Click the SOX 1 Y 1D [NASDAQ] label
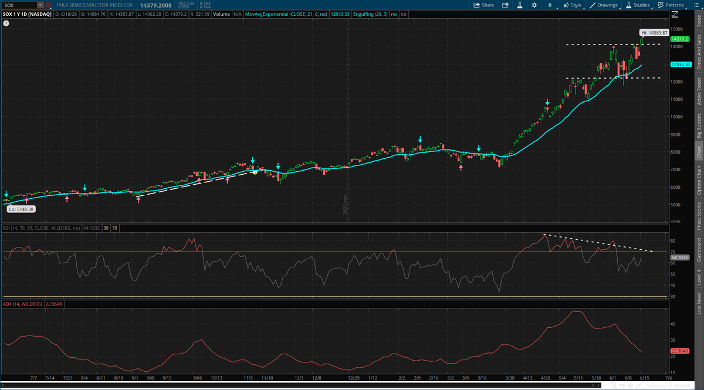Viewport: 704px width, 390px height. [27, 13]
